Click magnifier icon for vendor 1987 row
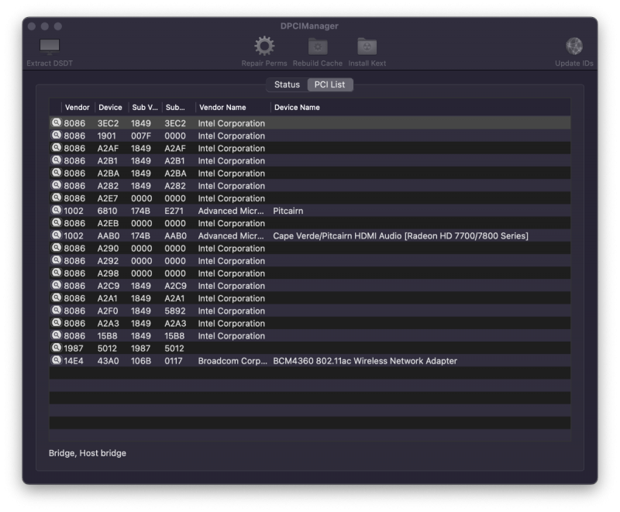Image resolution: width=620 pixels, height=512 pixels. (57, 348)
